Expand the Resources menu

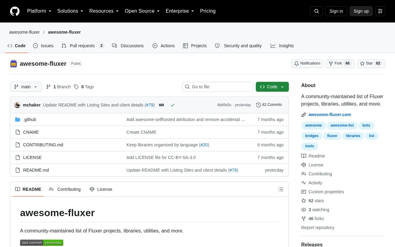pyautogui.click(x=104, y=11)
